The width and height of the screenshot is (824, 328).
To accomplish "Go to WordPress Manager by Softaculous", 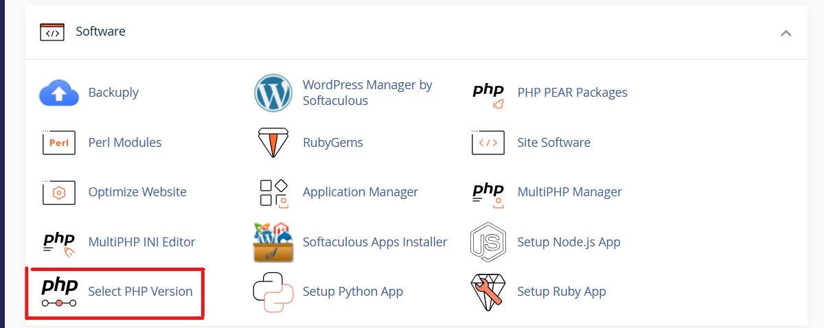I will (367, 93).
